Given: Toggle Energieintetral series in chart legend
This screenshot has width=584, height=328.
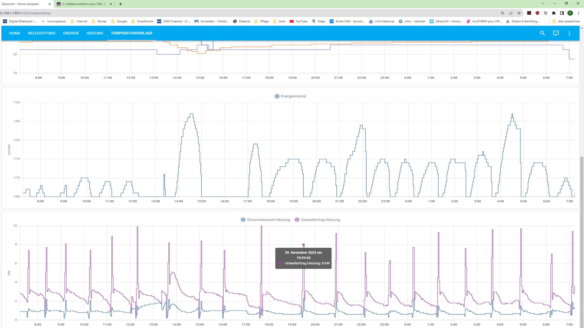Looking at the screenshot, I should tap(290, 96).
